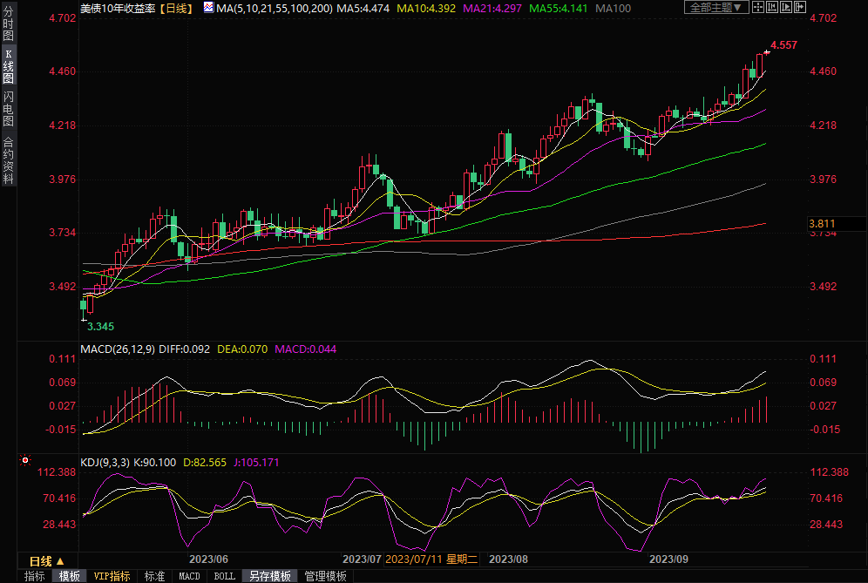Open the VIP指标 tab
This screenshot has height=583, width=868.
point(112,576)
